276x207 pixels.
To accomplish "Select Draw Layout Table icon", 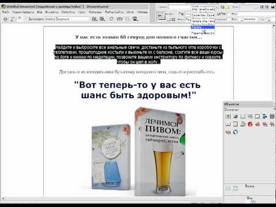I will tap(228, 189).
